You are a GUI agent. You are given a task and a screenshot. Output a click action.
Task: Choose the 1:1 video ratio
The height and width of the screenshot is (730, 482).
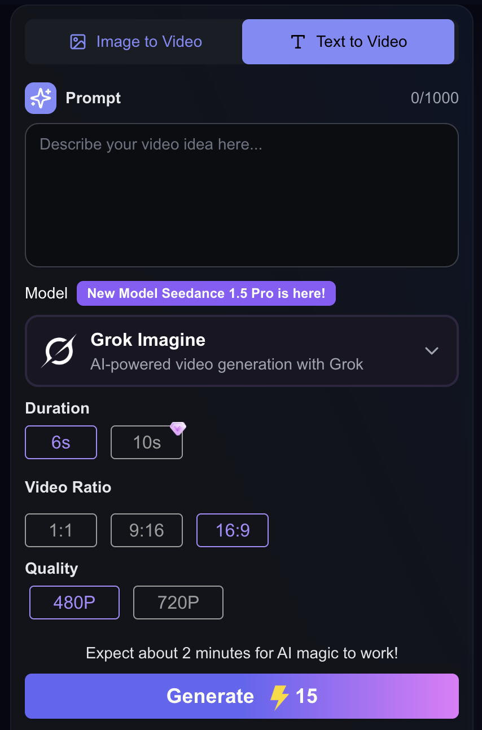(x=61, y=530)
